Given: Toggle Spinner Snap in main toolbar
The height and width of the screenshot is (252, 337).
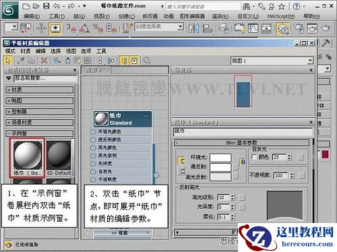Looking at the screenshot, I should [112, 28].
